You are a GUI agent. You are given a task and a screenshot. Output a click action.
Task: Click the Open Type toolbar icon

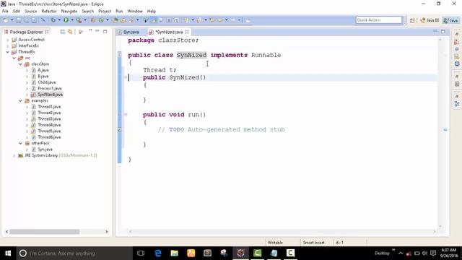click(x=115, y=20)
